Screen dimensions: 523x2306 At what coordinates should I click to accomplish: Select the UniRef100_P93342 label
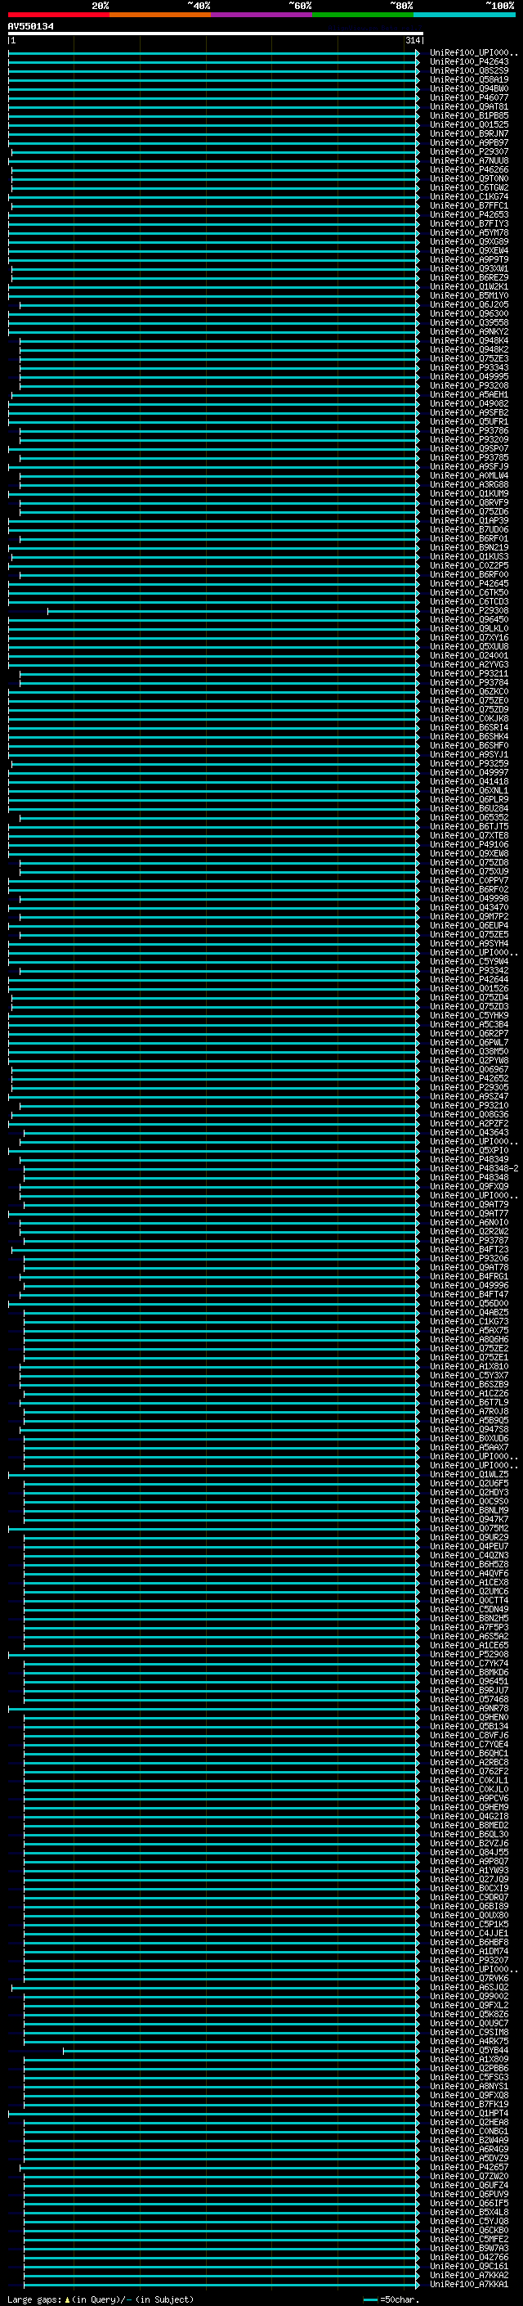coord(469,971)
